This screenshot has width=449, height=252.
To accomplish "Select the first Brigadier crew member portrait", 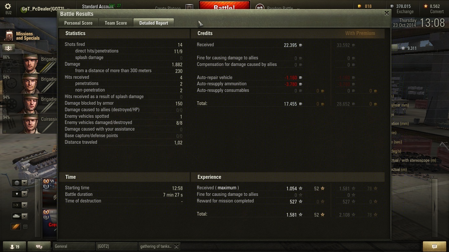I will (30, 63).
